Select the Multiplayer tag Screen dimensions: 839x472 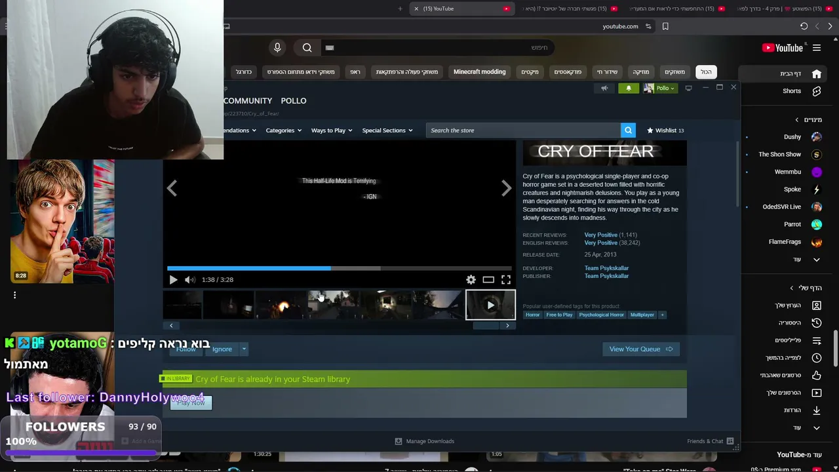tap(642, 315)
